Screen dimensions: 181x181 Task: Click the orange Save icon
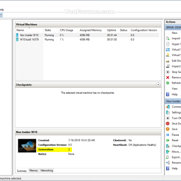pos(168,129)
